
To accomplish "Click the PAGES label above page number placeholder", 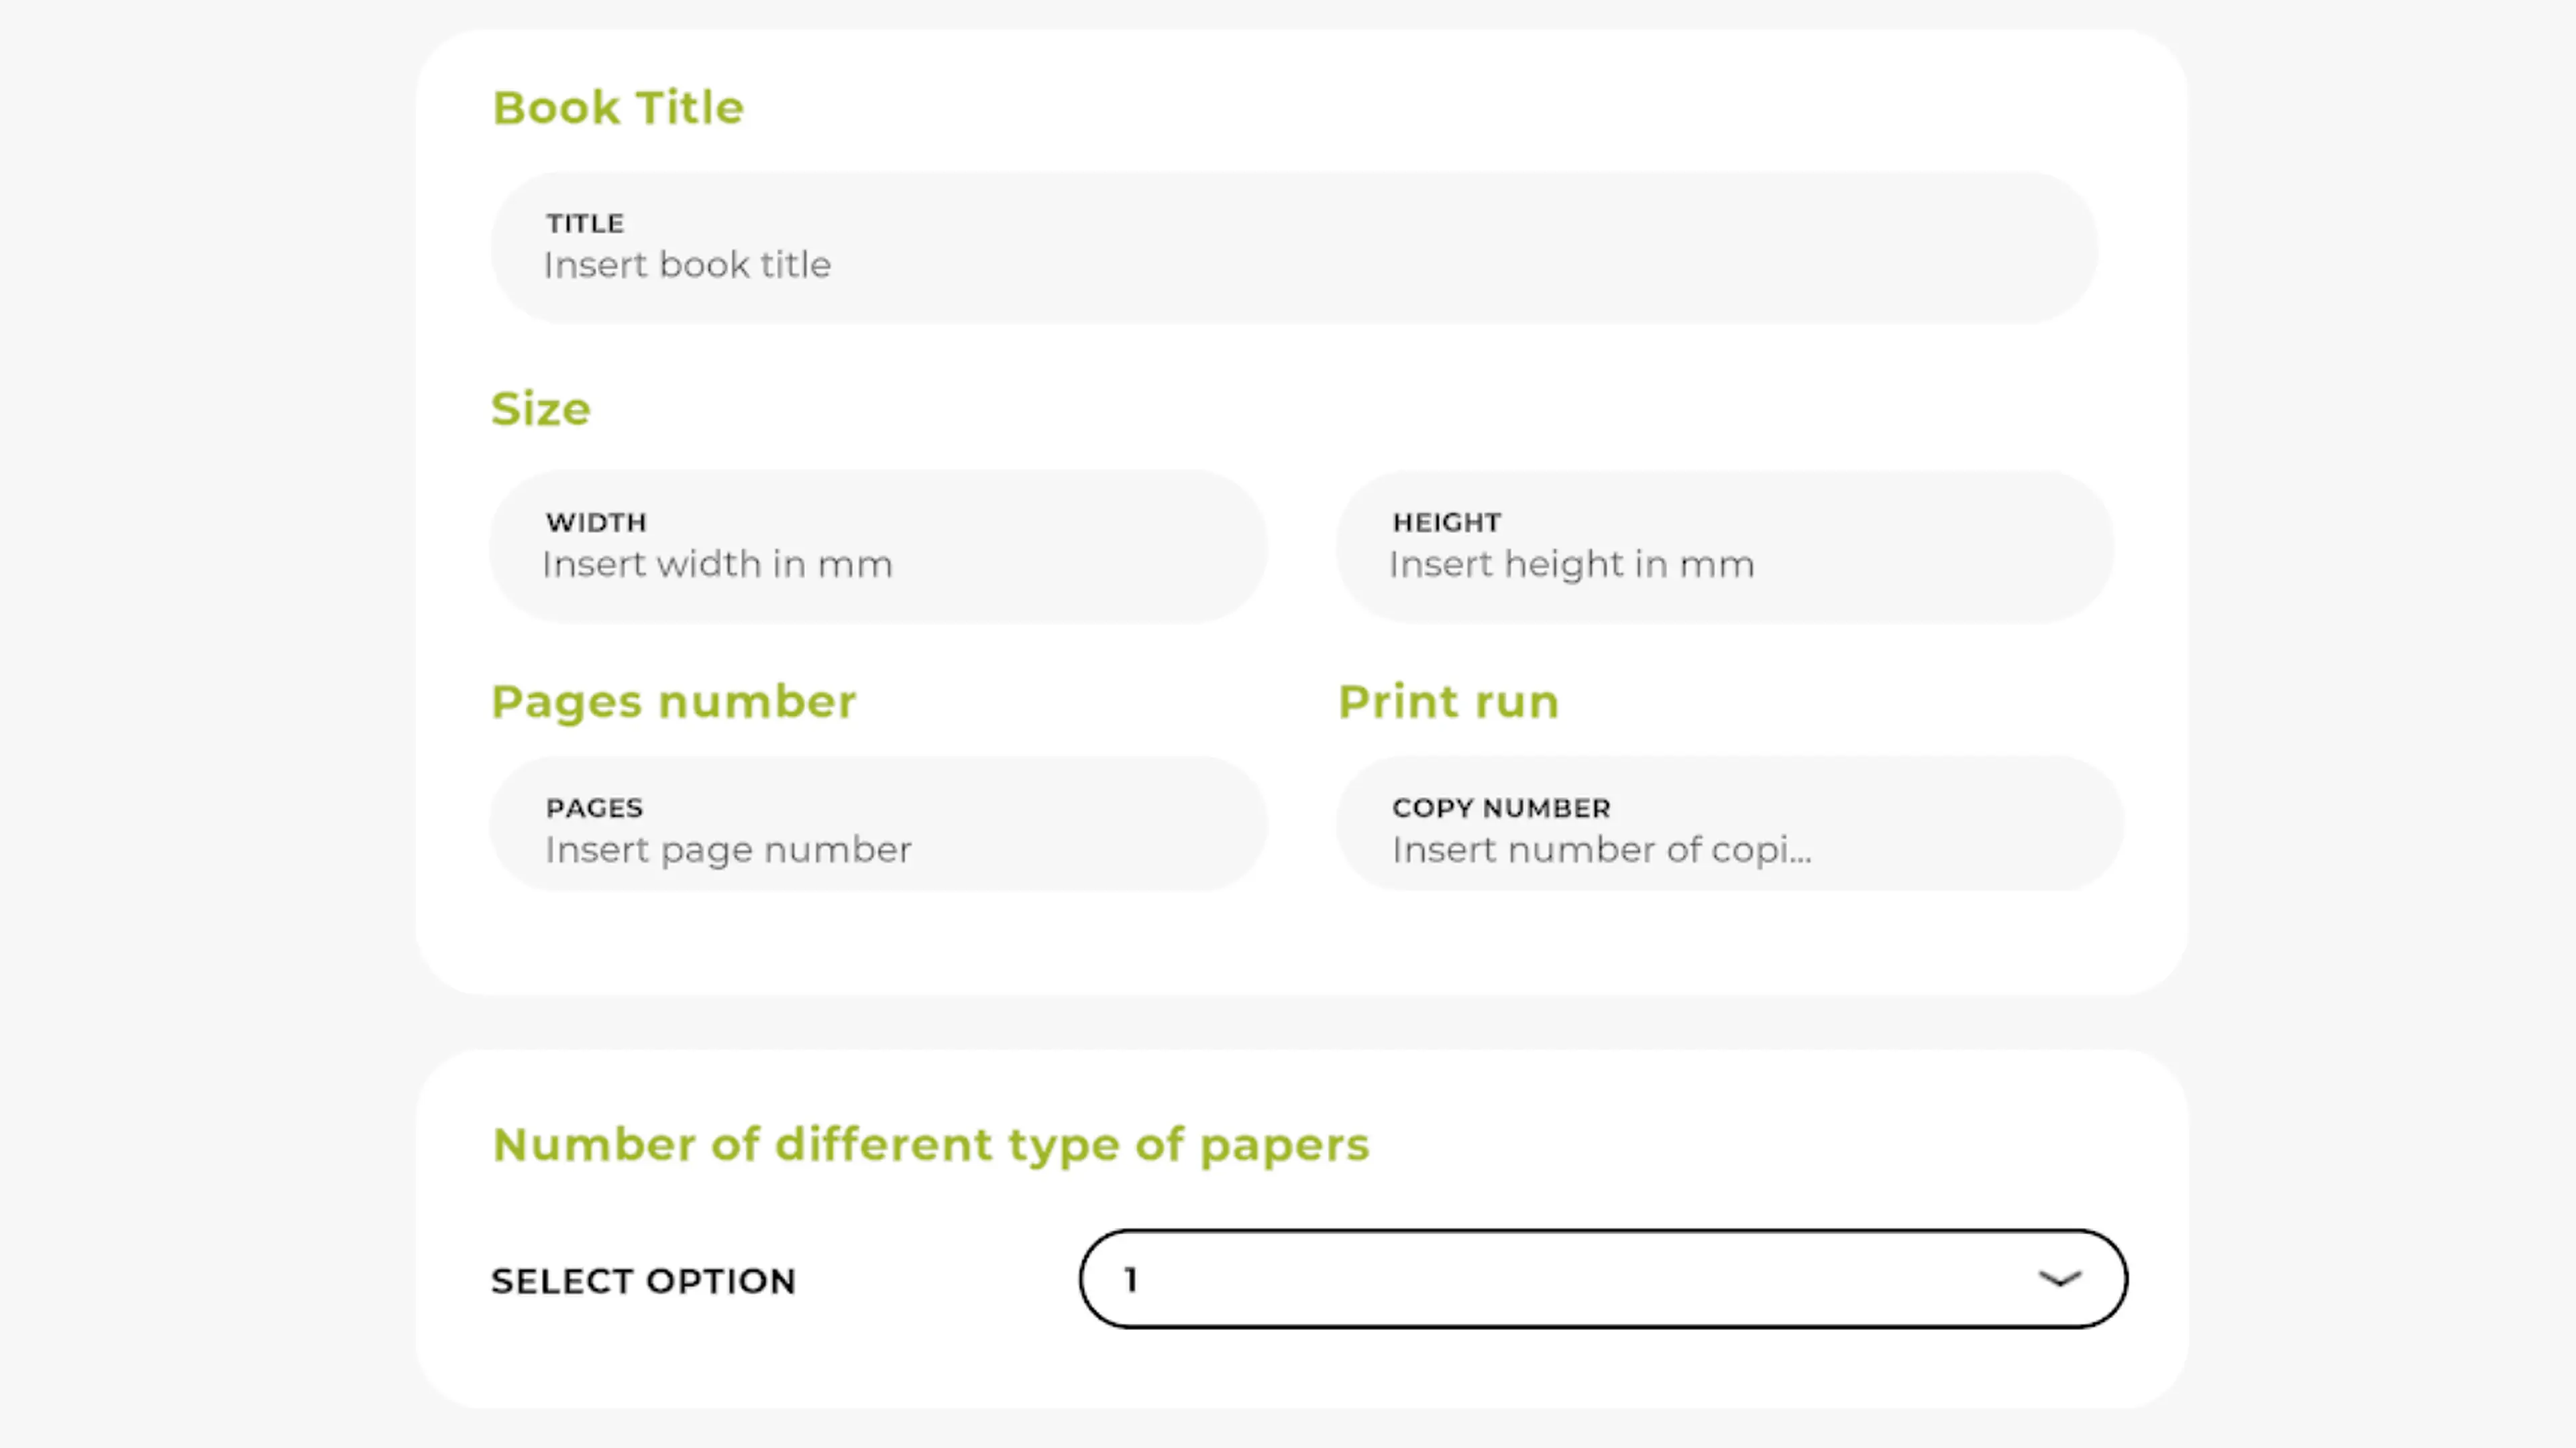I will (594, 807).
